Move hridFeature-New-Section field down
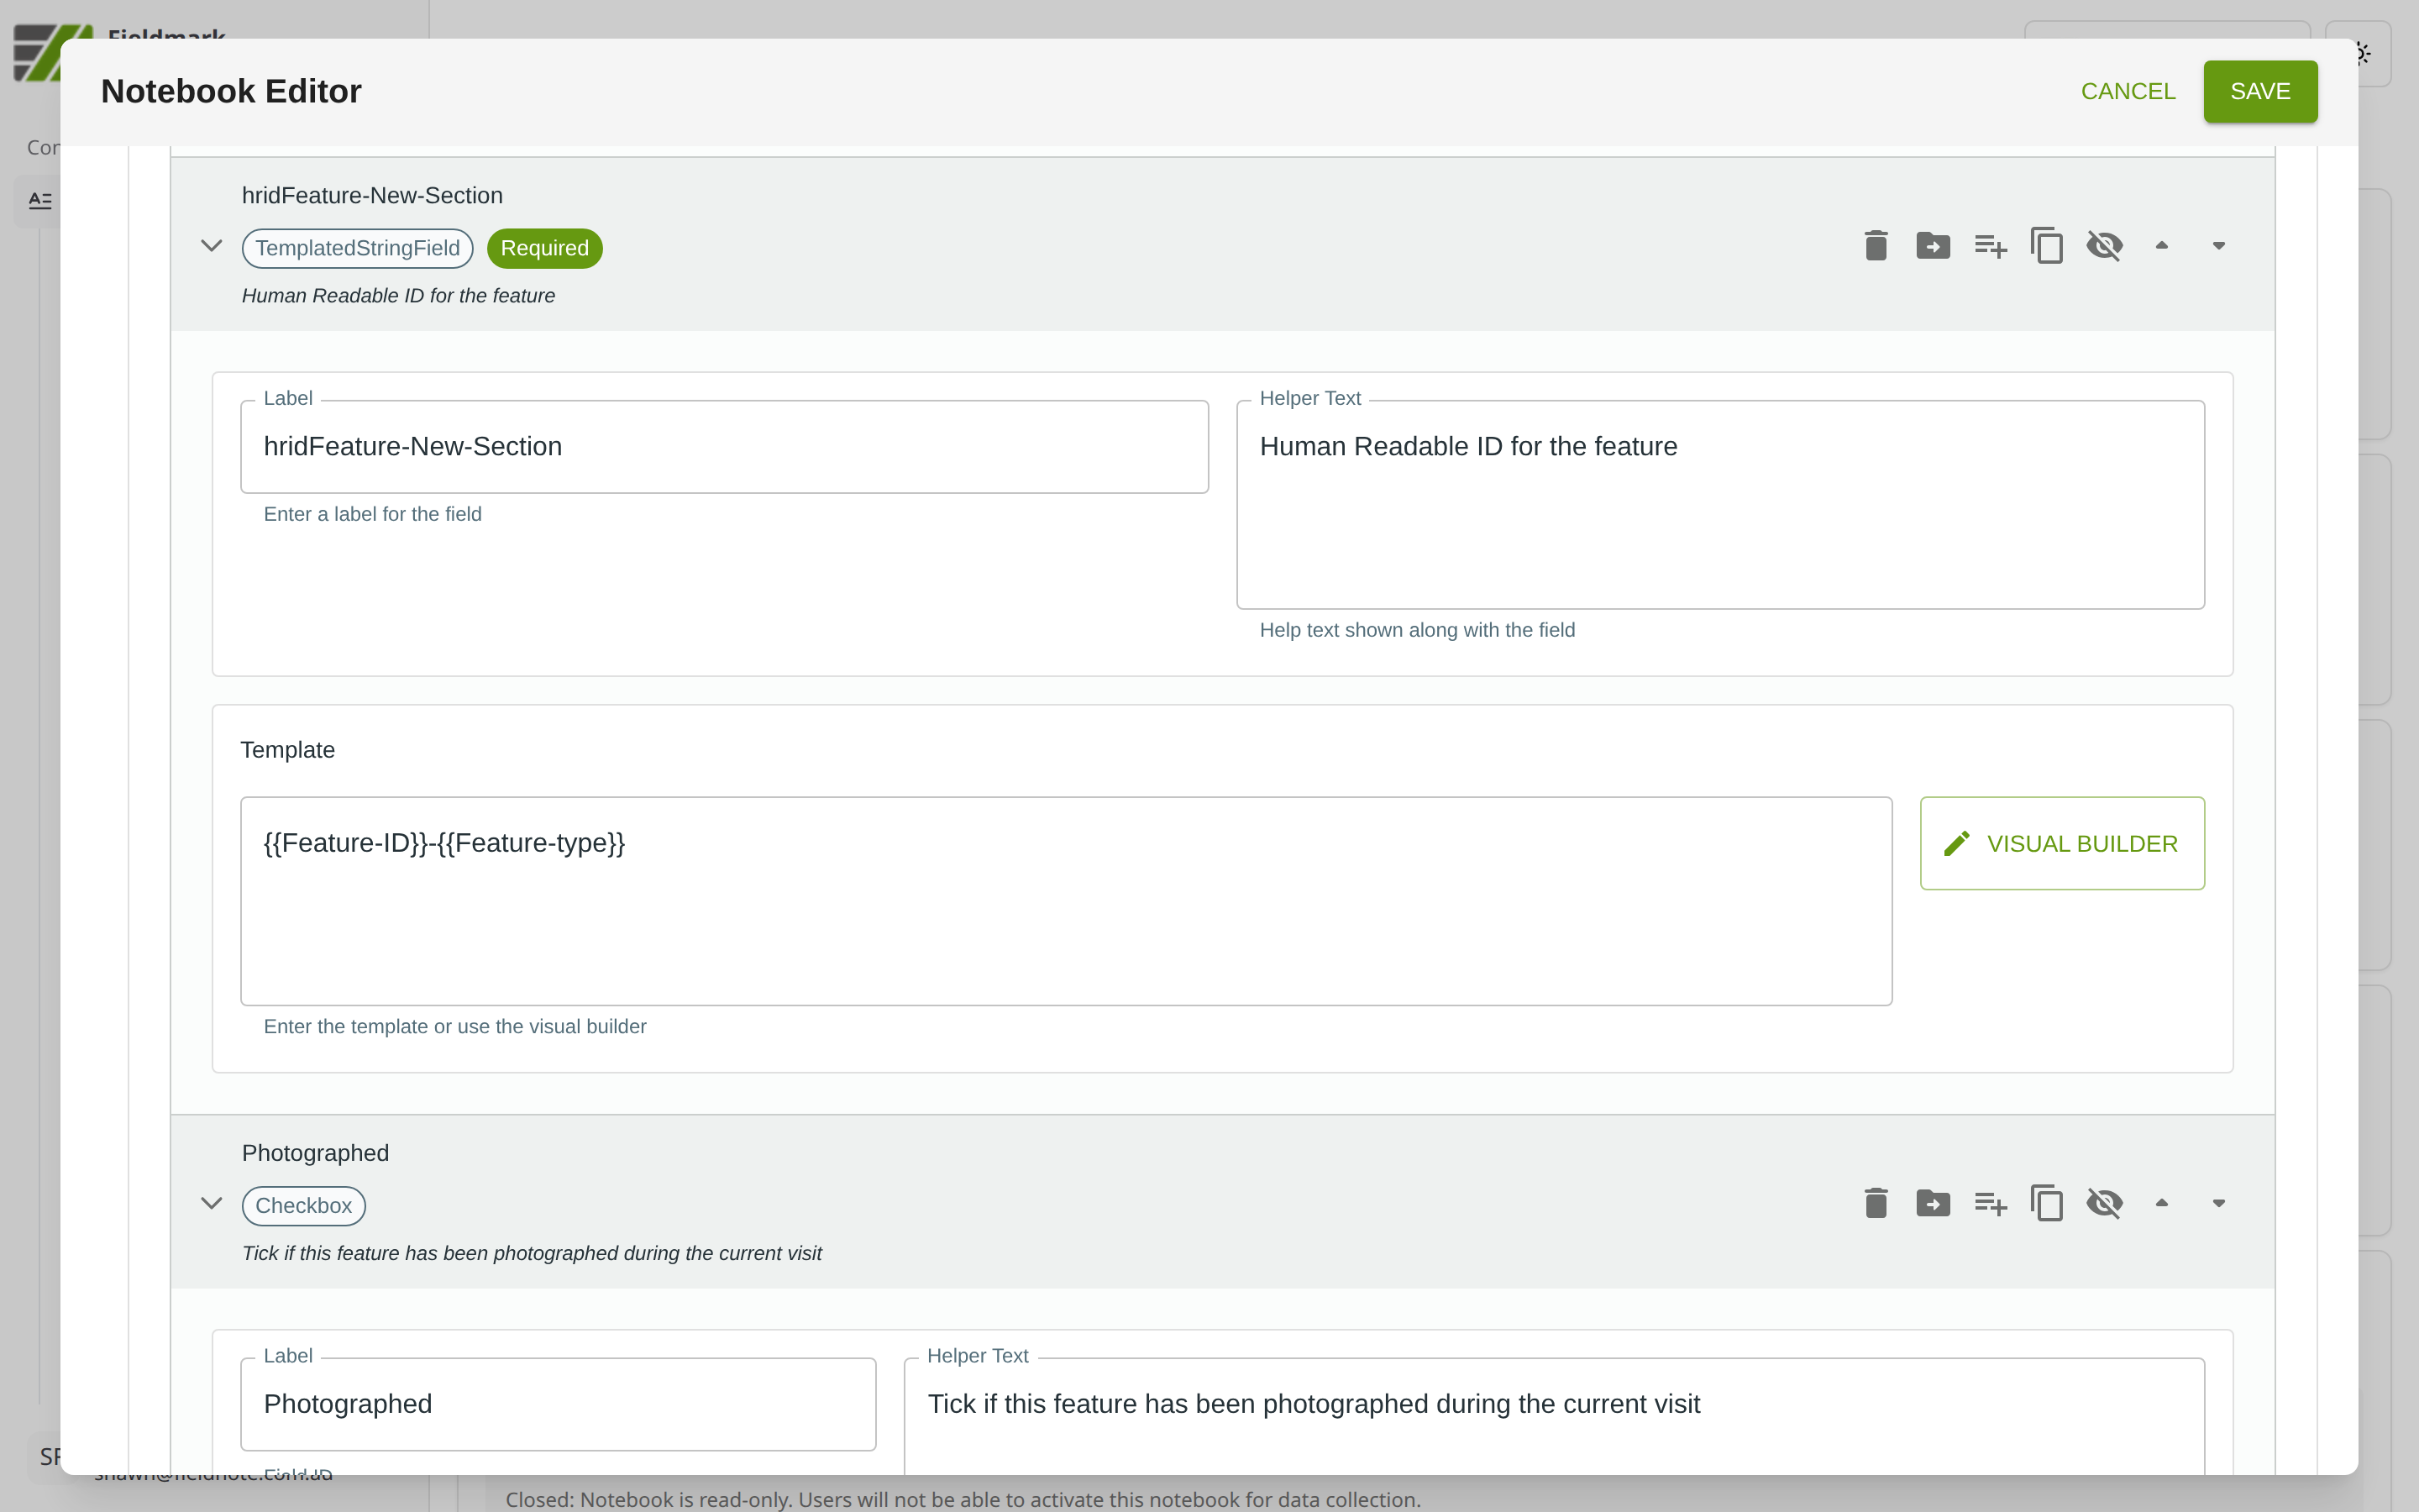 (x=2218, y=246)
